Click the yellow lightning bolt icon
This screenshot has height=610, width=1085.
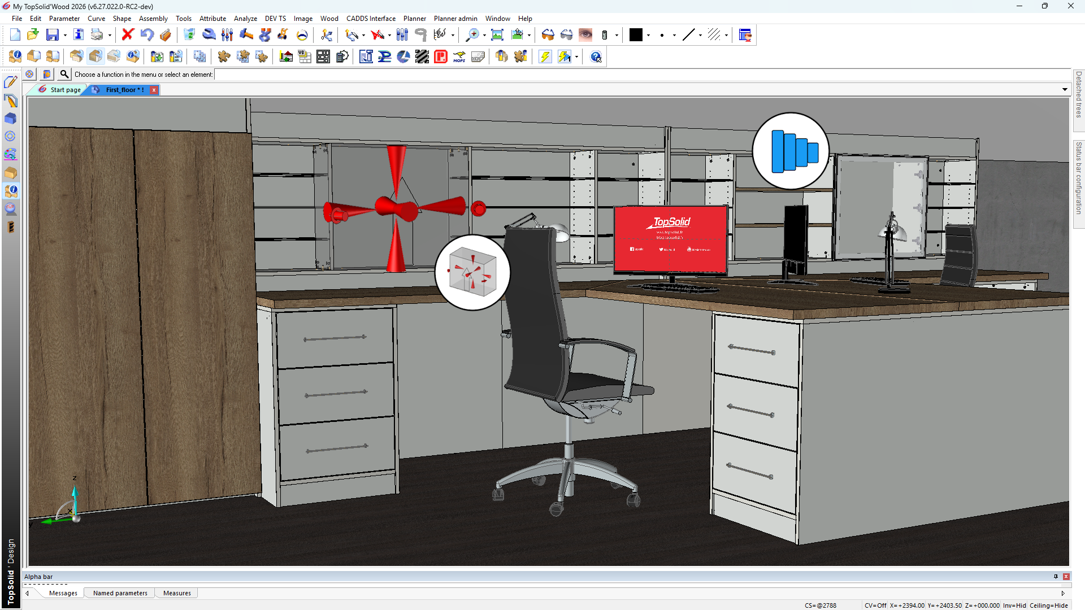click(545, 56)
